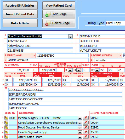Click the tag icon beside Blood Glucose row
This screenshot has width=125, height=139.
(6, 127)
